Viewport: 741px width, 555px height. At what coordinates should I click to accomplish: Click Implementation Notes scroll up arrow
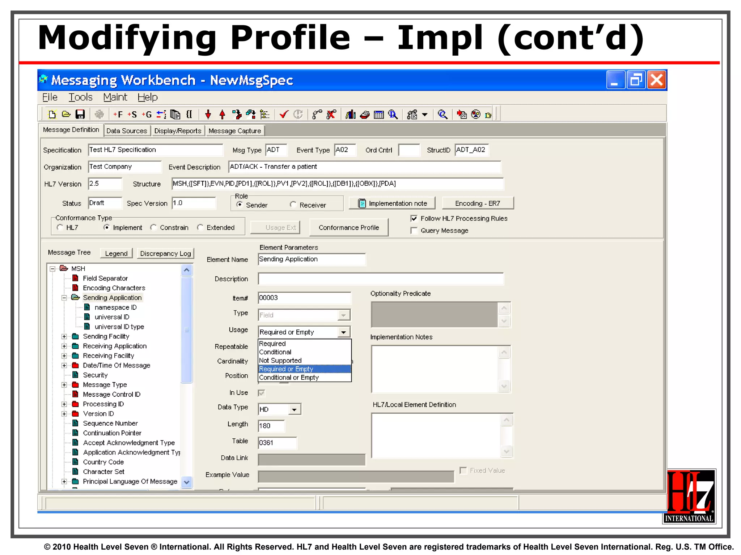point(504,352)
